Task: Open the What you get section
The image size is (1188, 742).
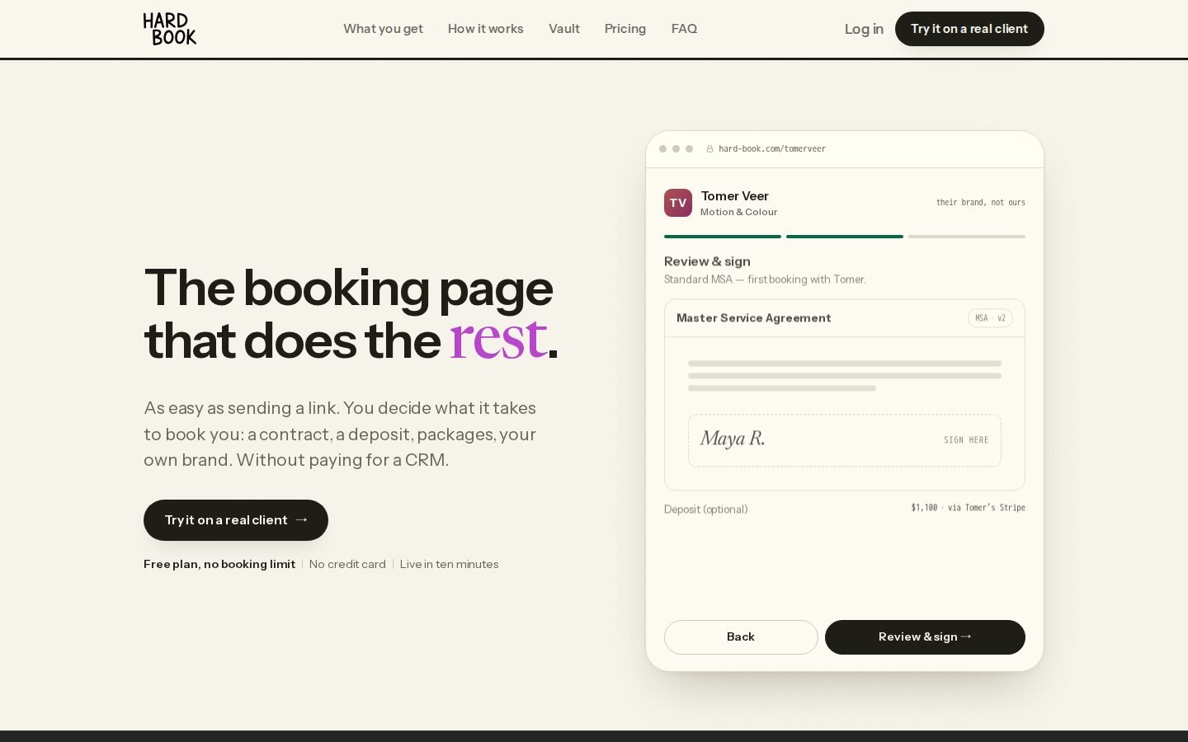Action: click(x=383, y=29)
